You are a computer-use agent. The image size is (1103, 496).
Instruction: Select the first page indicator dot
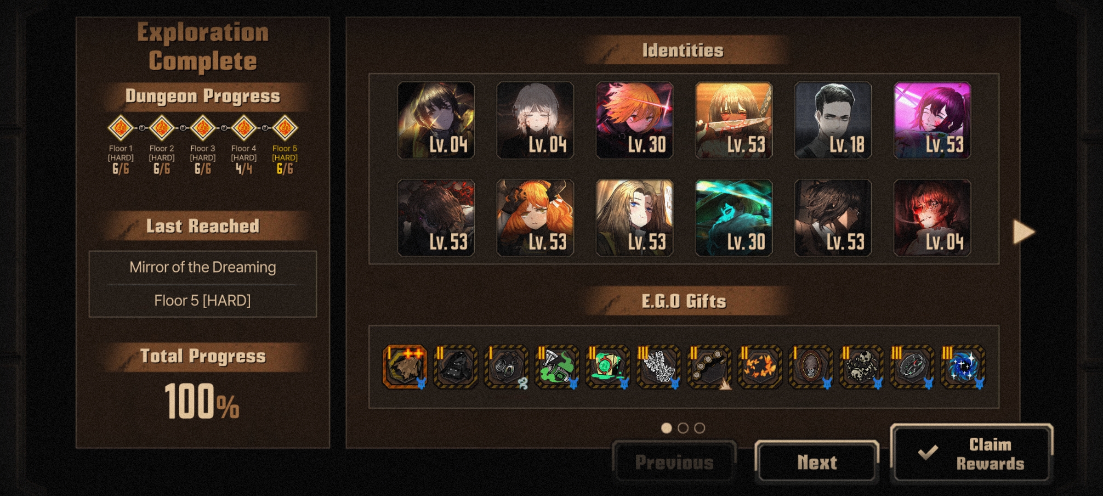click(x=666, y=428)
